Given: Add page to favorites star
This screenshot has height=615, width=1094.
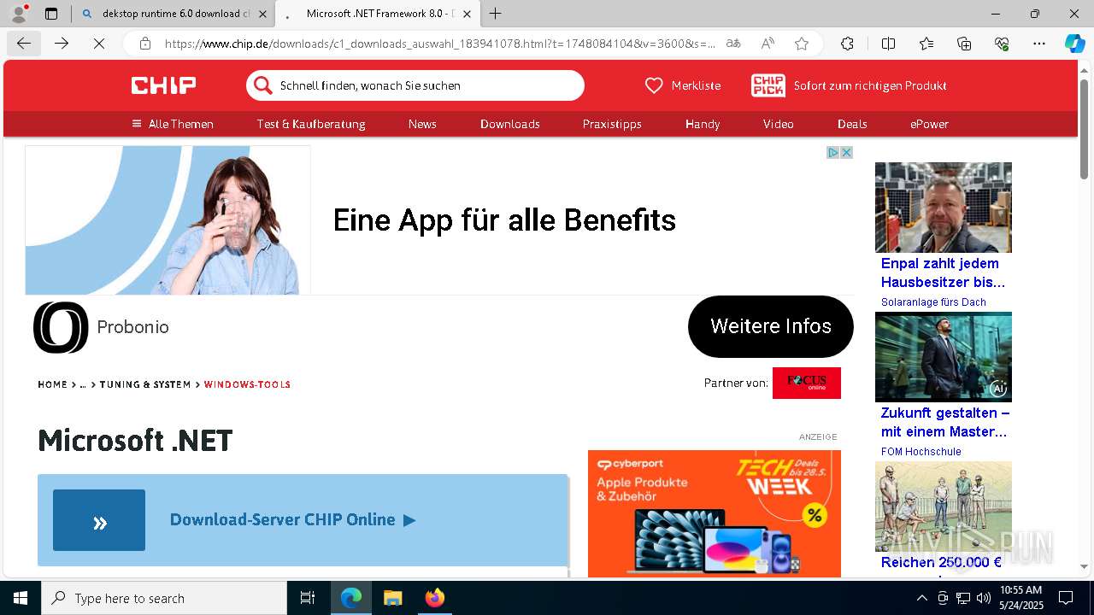Looking at the screenshot, I should click(x=802, y=44).
